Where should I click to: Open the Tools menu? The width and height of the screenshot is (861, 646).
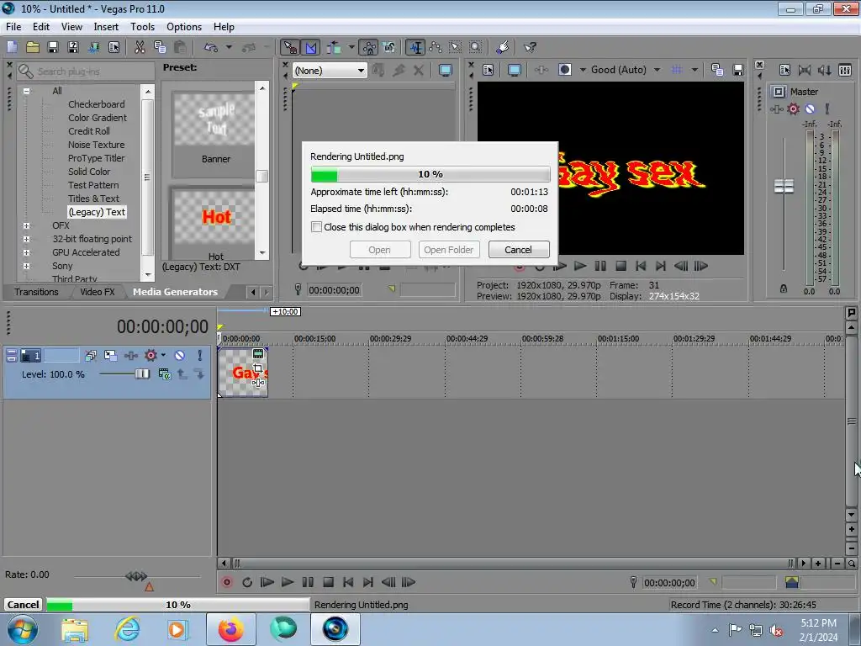pos(142,26)
